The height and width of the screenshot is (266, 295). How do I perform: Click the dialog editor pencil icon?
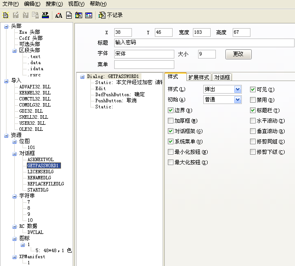click(x=79, y=15)
